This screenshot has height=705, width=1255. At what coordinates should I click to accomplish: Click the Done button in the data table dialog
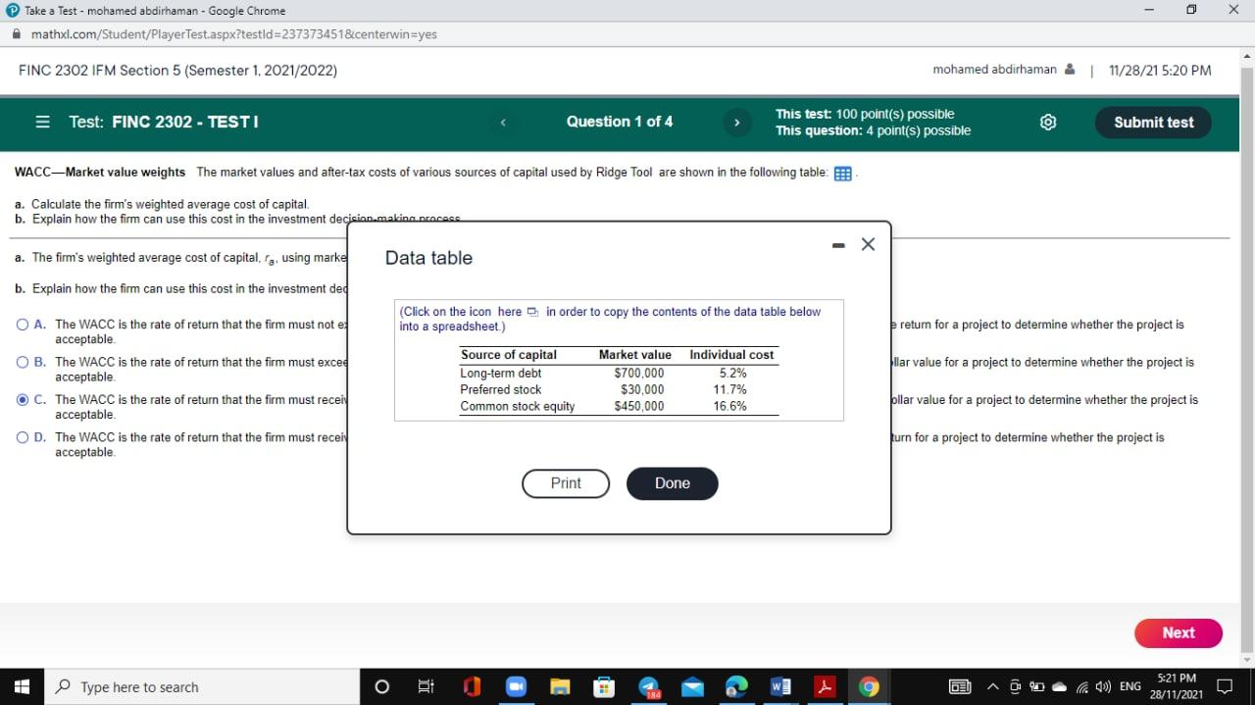(x=673, y=483)
